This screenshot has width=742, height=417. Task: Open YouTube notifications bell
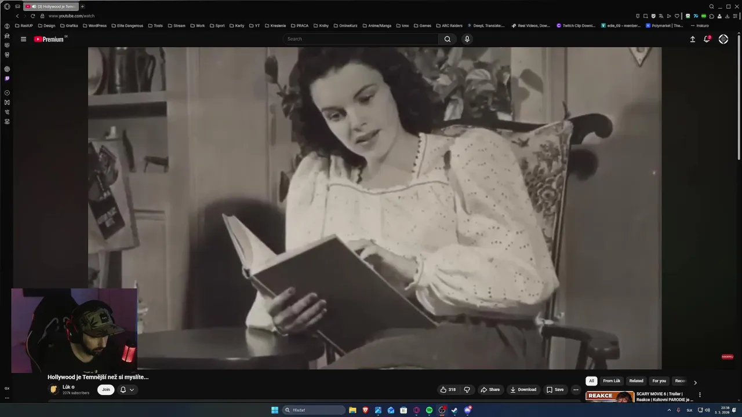point(707,39)
